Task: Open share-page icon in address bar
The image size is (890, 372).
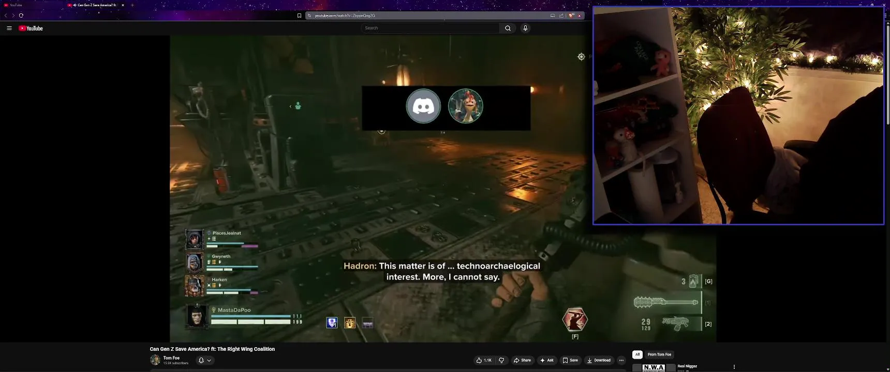Action: [561, 16]
